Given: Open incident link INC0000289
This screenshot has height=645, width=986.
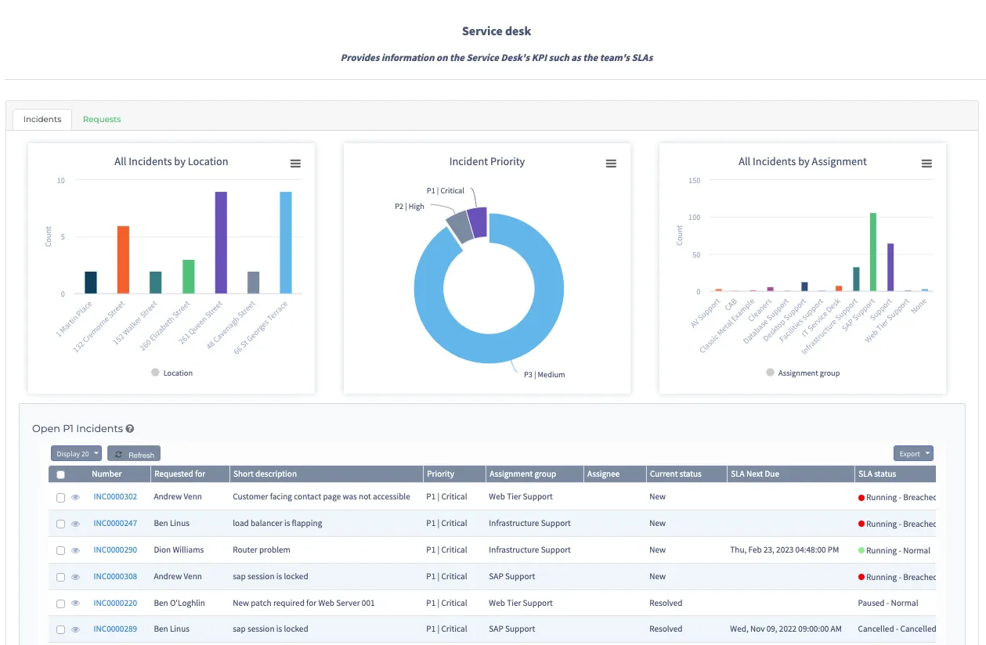Looking at the screenshot, I should coord(115,629).
